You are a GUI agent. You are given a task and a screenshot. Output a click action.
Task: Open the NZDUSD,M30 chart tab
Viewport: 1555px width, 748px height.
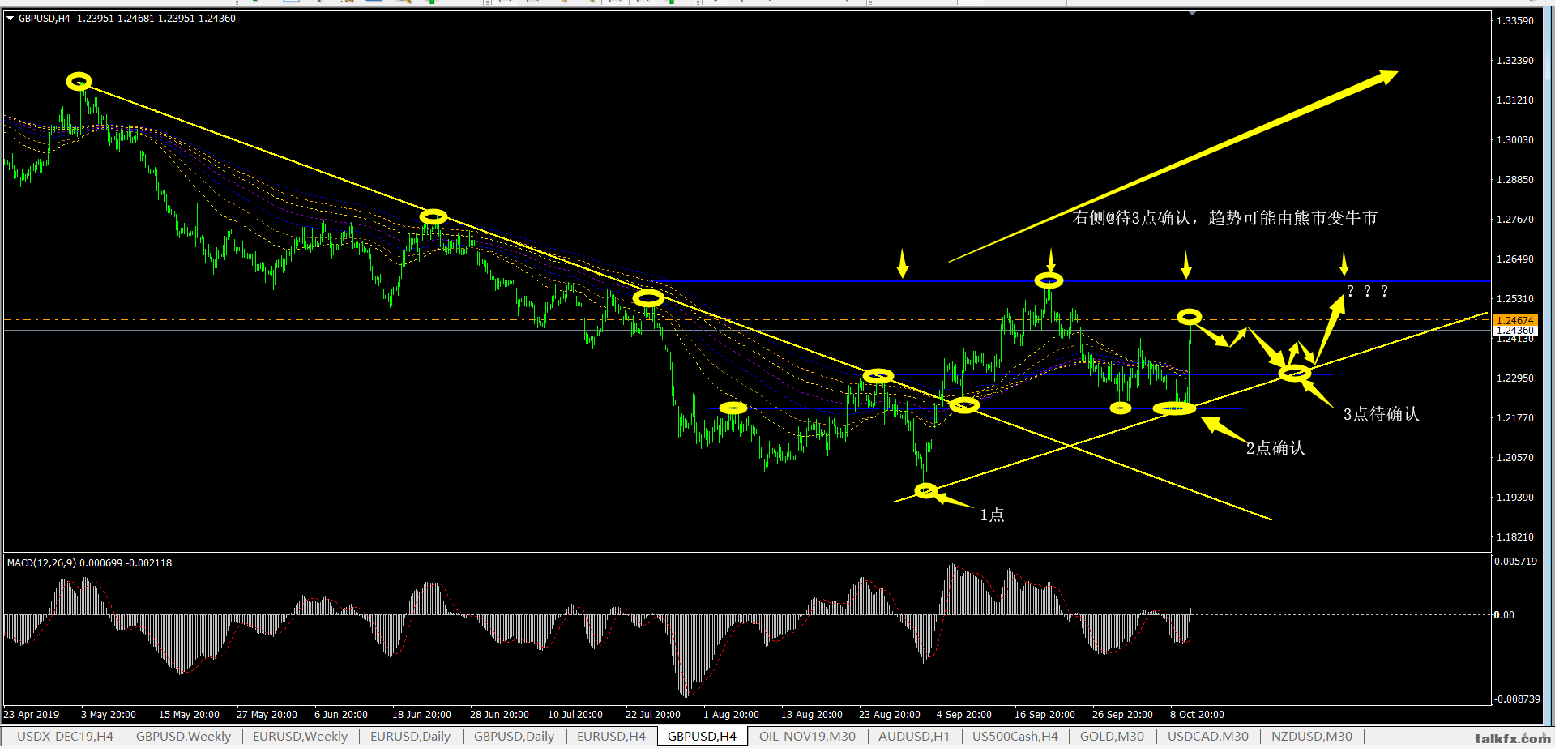pyautogui.click(x=1311, y=736)
